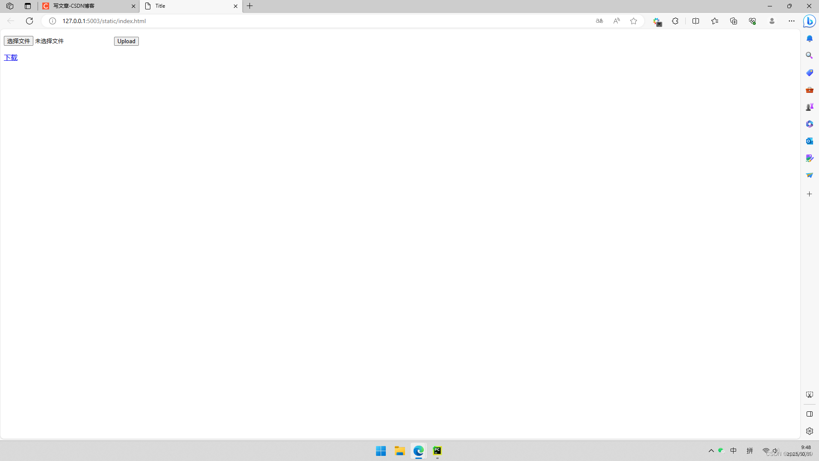The image size is (819, 461).
Task: Minimize the Edge window
Action: (x=770, y=6)
